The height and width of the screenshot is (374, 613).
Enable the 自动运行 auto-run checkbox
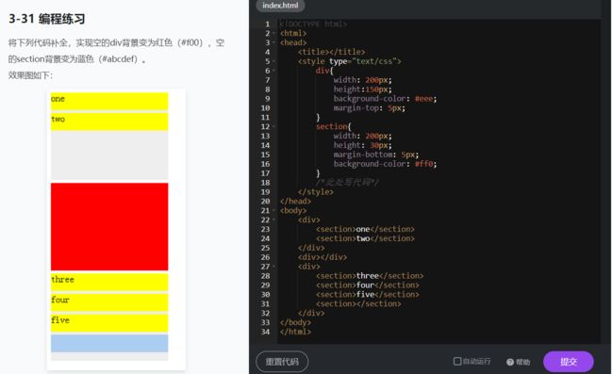pos(457,361)
